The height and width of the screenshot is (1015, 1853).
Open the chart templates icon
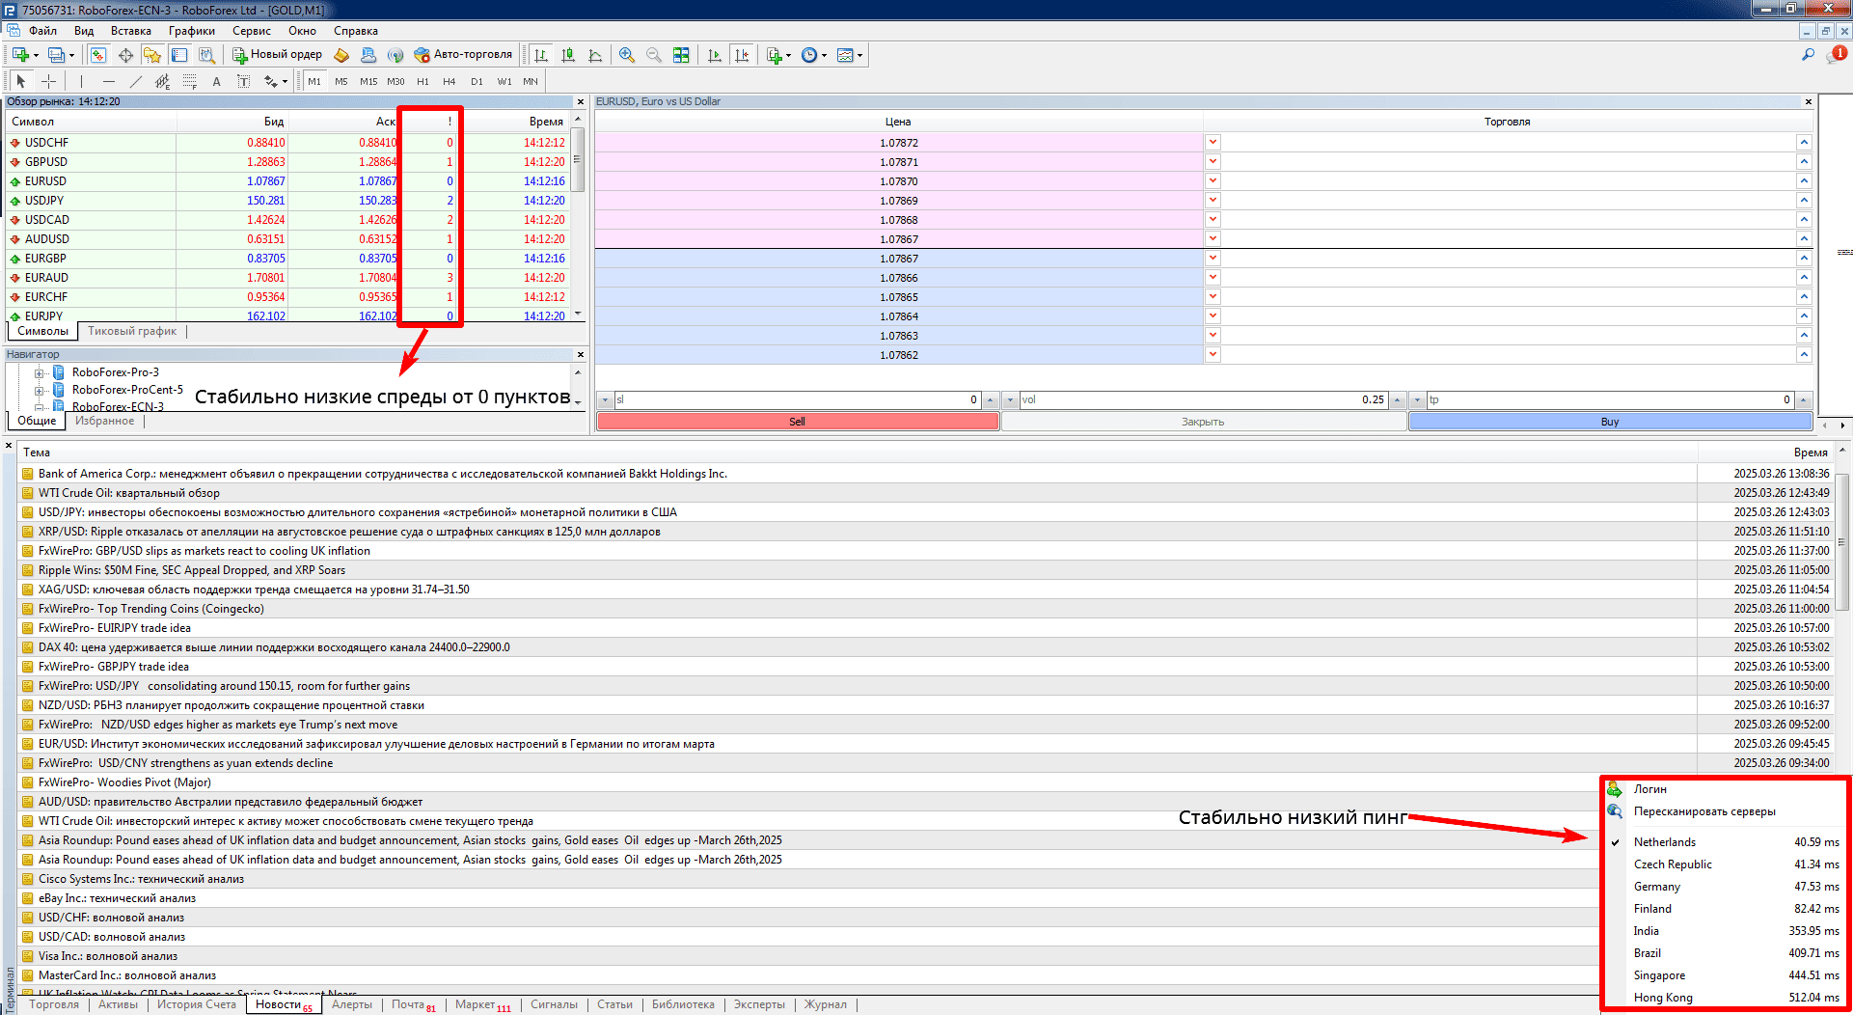coord(845,55)
